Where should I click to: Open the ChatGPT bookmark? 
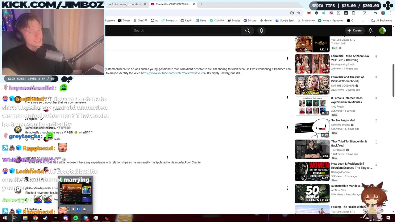point(140,21)
